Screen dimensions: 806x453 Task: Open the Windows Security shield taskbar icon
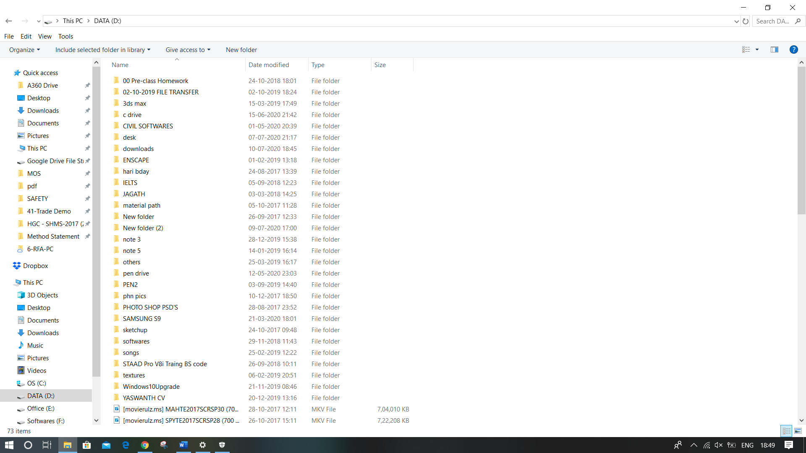pyautogui.click(x=222, y=445)
